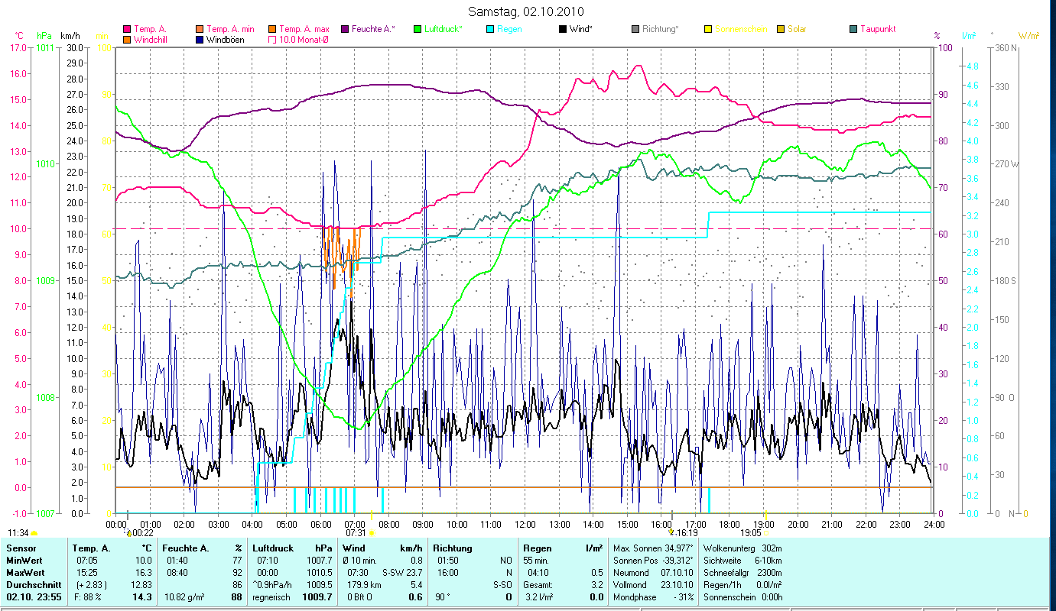Click the 'Windböen' legend label
1056x611 pixels.
226,39
